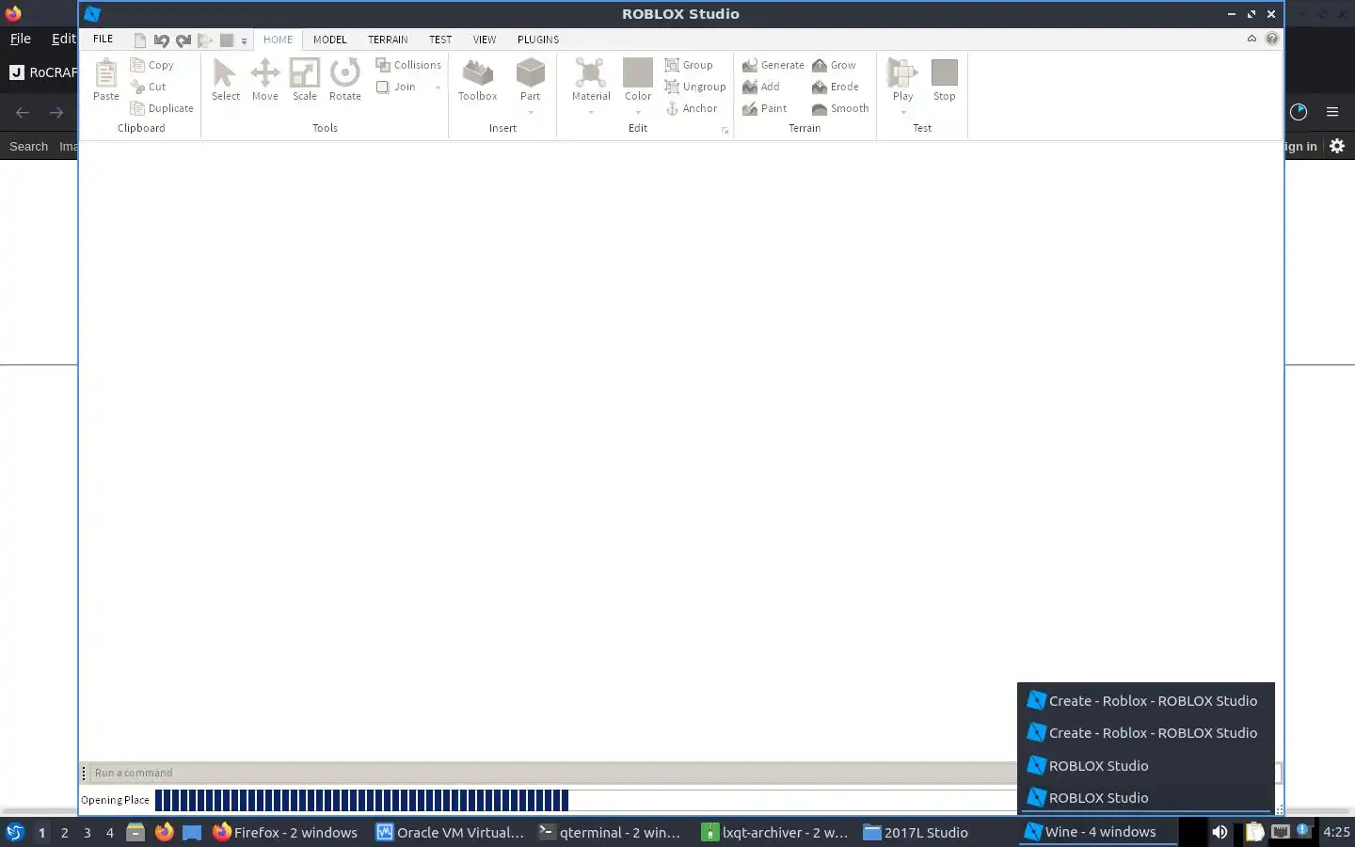This screenshot has width=1355, height=847.
Task: Click the Material icon
Action: 591,72
